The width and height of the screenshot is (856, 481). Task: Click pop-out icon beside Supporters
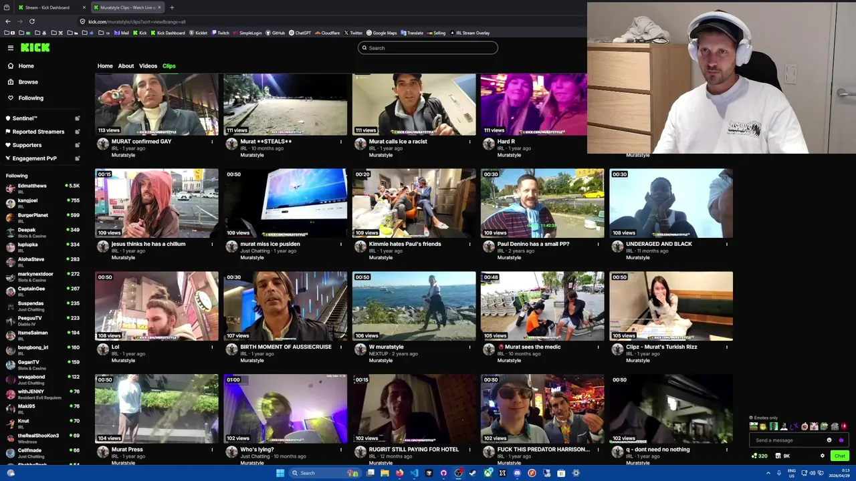(77, 145)
